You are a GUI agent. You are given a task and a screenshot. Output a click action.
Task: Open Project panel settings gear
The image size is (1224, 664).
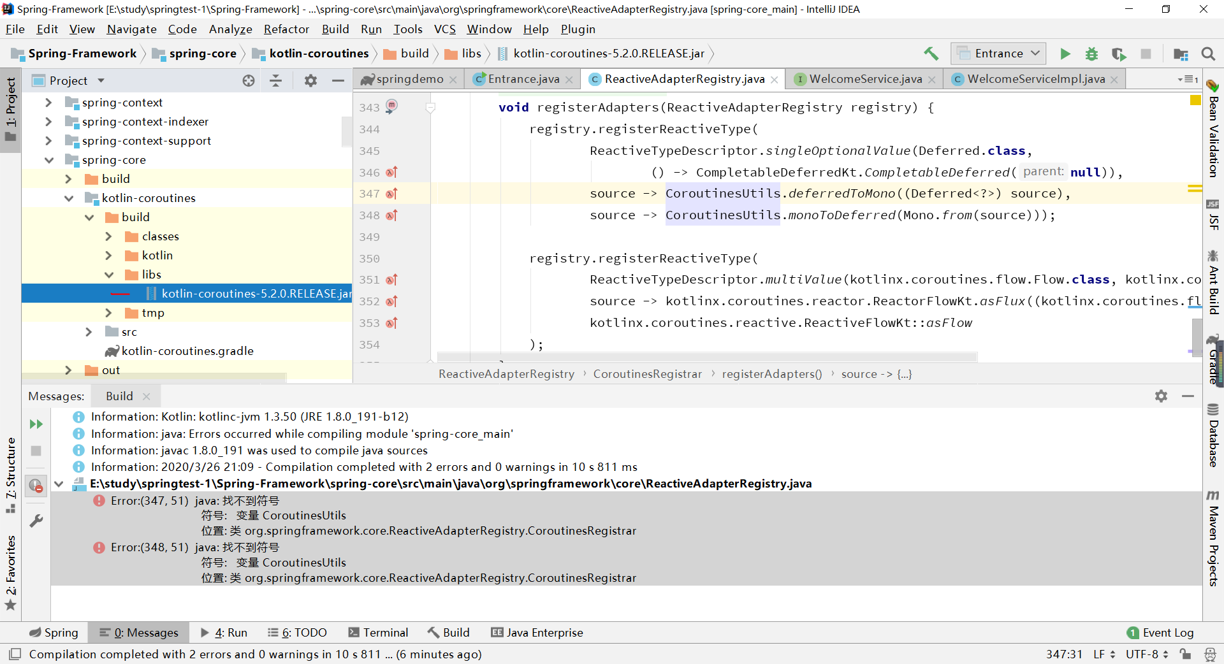[x=310, y=80]
